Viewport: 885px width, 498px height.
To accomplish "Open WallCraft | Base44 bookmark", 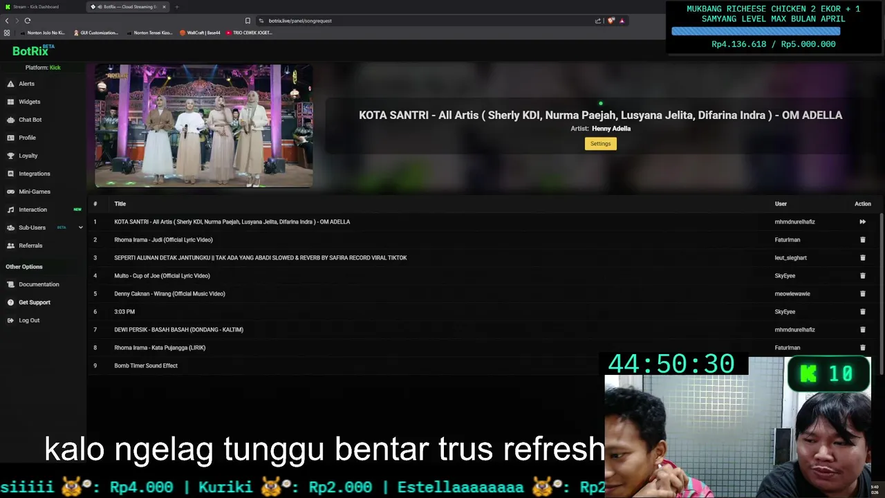I will [200, 33].
